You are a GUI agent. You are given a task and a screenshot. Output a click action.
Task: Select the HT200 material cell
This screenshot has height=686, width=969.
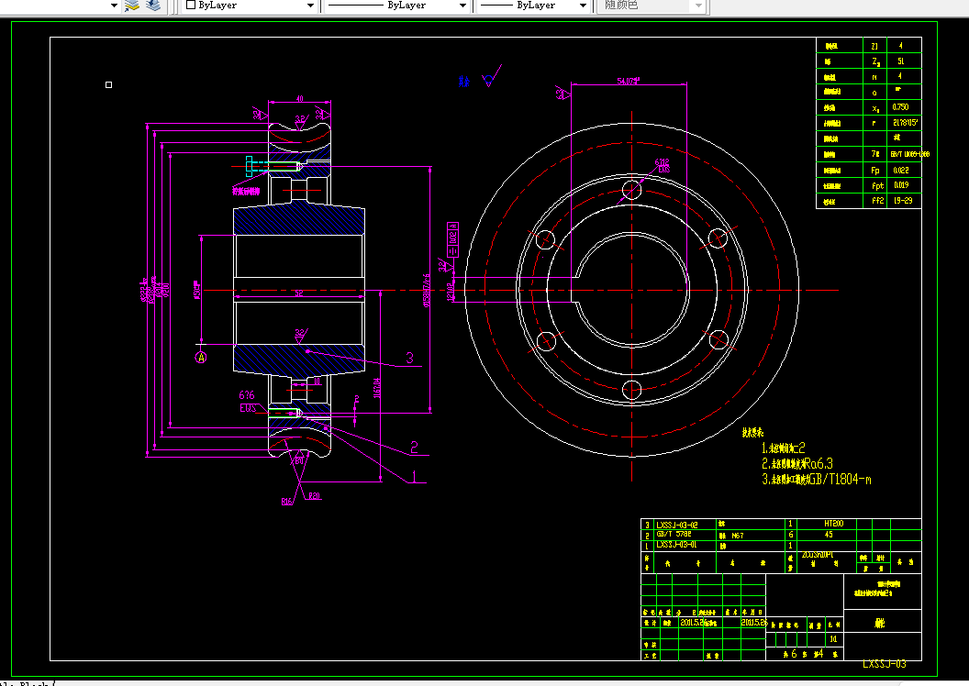pos(833,524)
